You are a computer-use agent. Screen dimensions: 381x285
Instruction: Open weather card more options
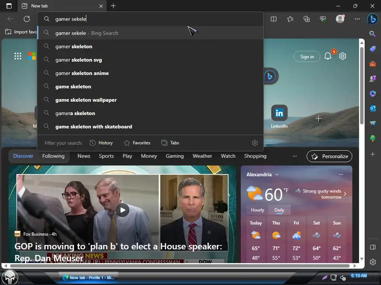341,174
